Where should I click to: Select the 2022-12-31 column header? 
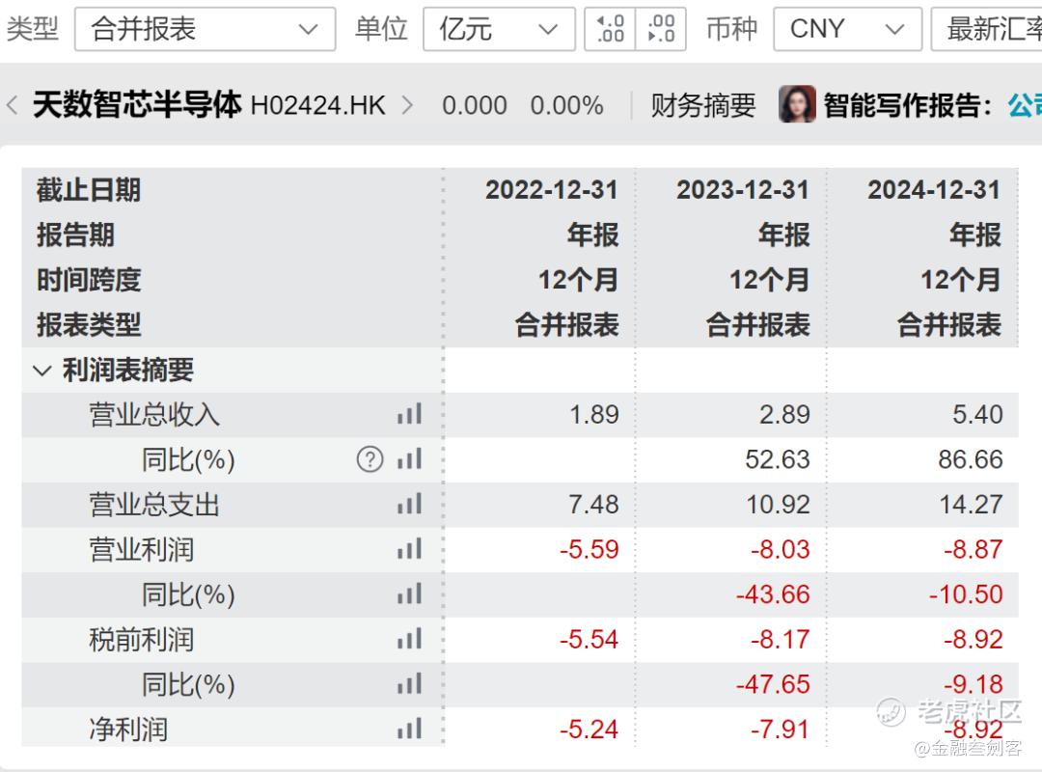click(x=552, y=190)
